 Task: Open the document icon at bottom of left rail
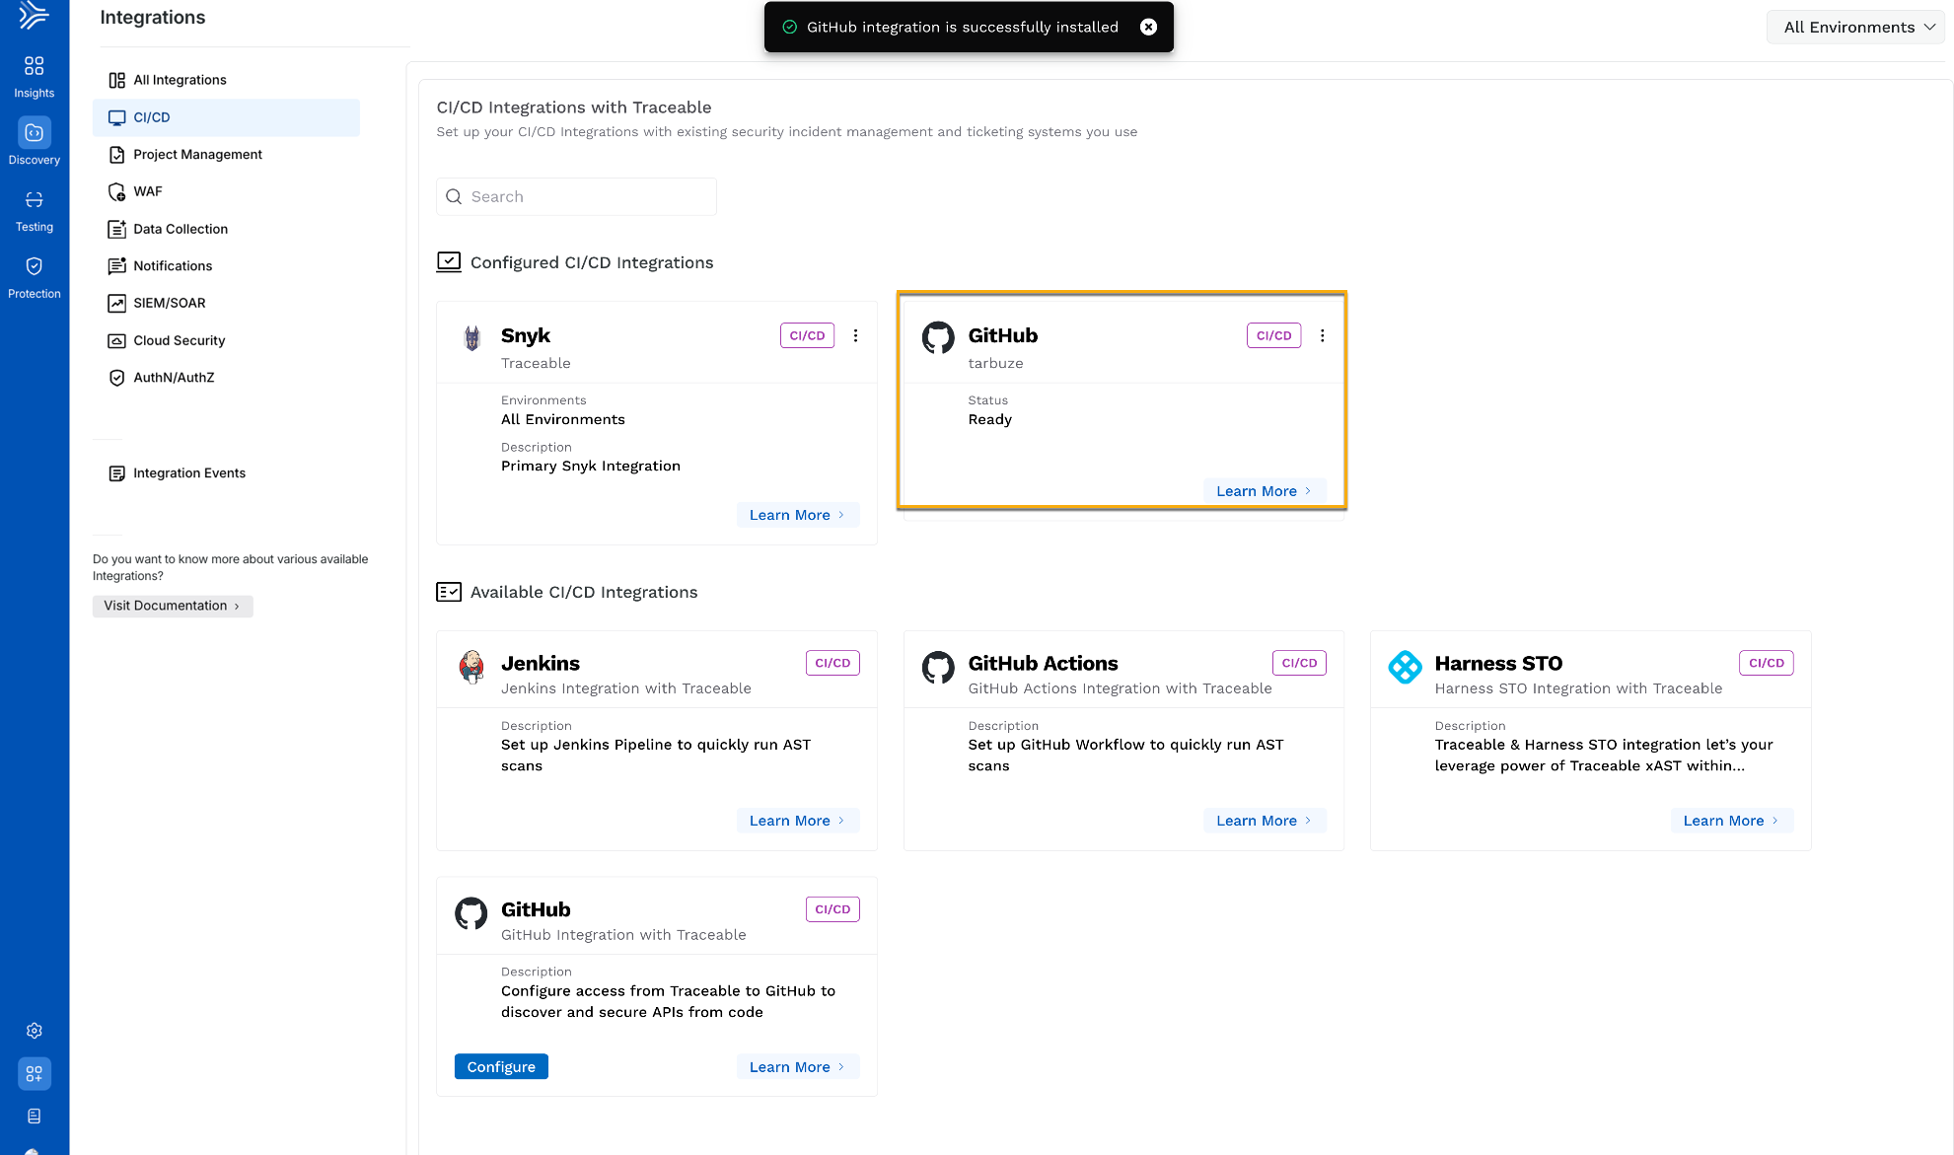tap(35, 1116)
